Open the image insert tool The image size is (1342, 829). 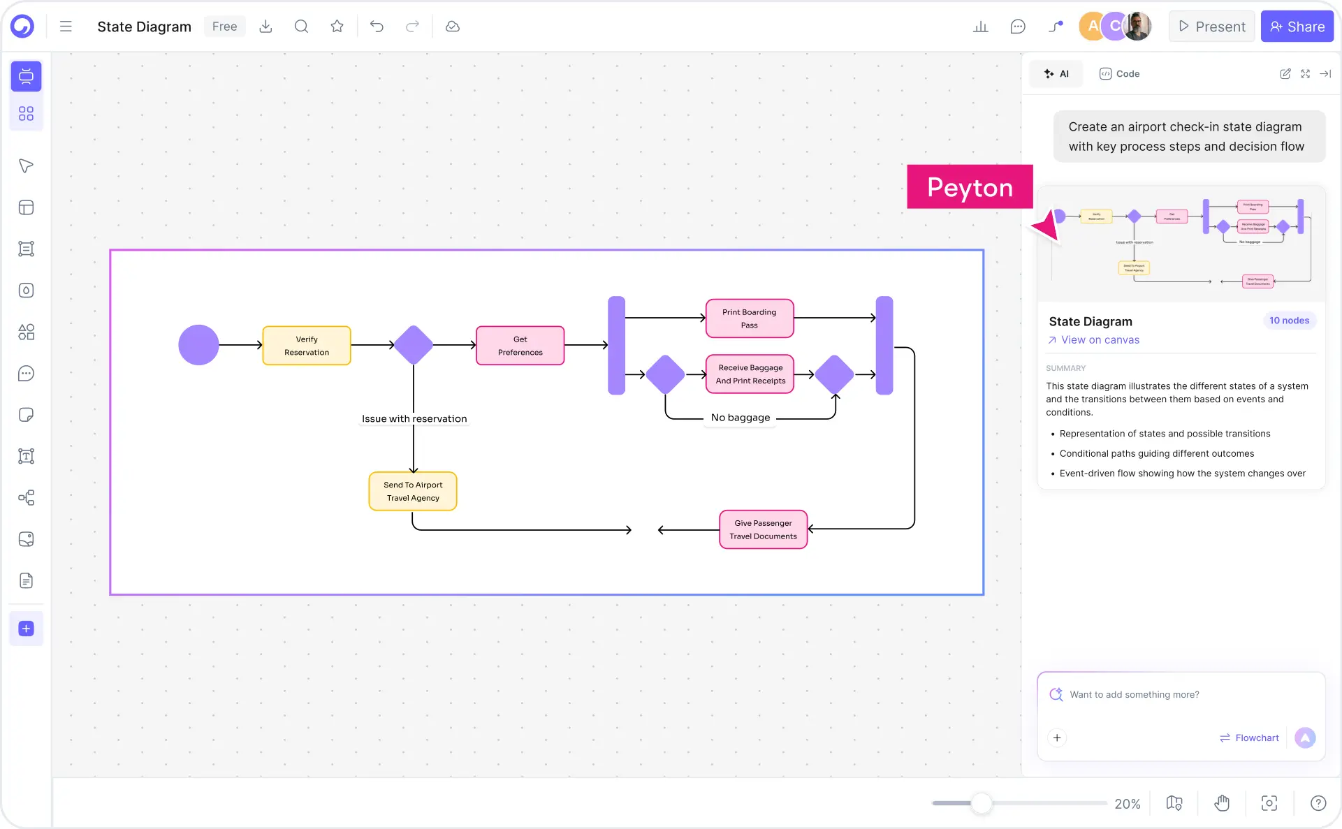26,539
